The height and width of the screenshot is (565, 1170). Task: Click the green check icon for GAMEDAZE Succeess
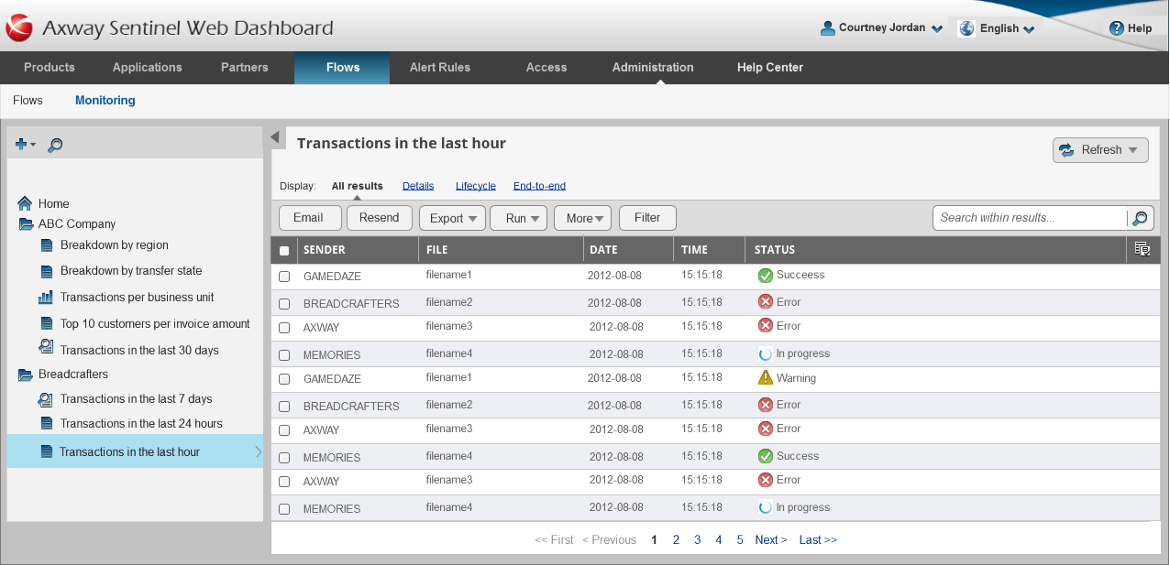[x=766, y=275]
